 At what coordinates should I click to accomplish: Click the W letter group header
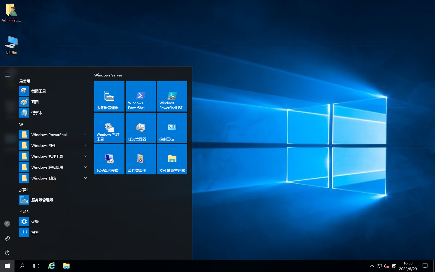pyautogui.click(x=21, y=125)
